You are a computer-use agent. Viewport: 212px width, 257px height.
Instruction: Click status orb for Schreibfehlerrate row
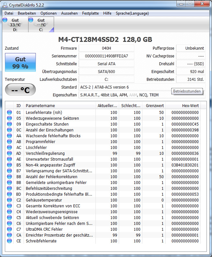pyautogui.click(x=9, y=241)
